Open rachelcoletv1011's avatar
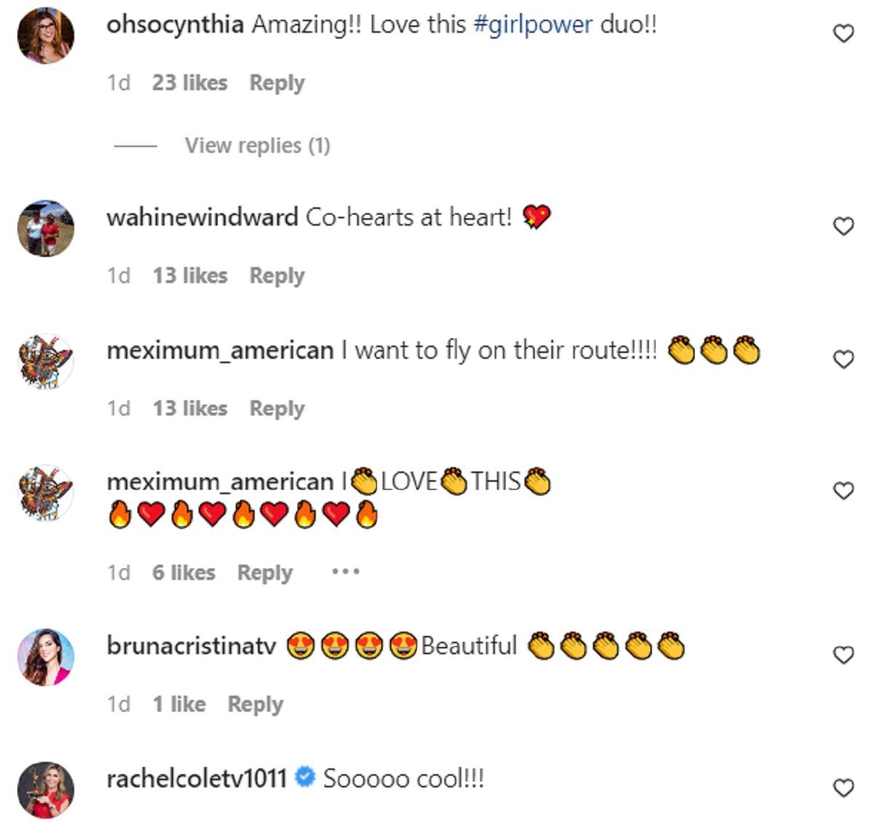Viewport: 873px width, 823px height. coord(46,790)
